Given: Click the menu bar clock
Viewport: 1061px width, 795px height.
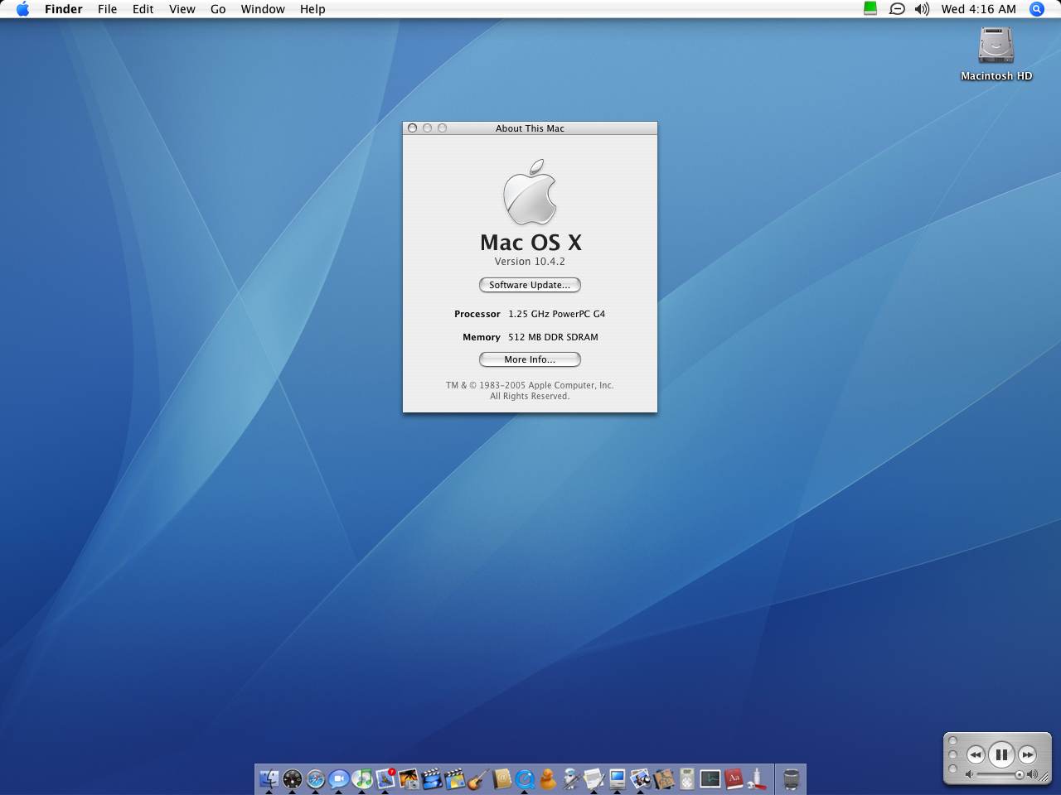Looking at the screenshot, I should (x=978, y=9).
